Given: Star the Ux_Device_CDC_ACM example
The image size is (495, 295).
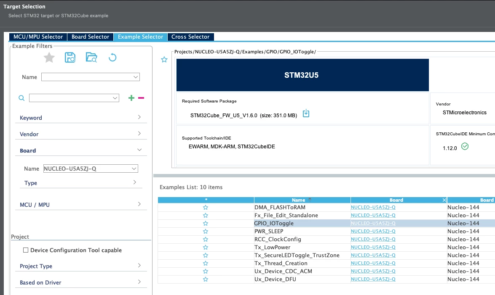Looking at the screenshot, I should (206, 271).
